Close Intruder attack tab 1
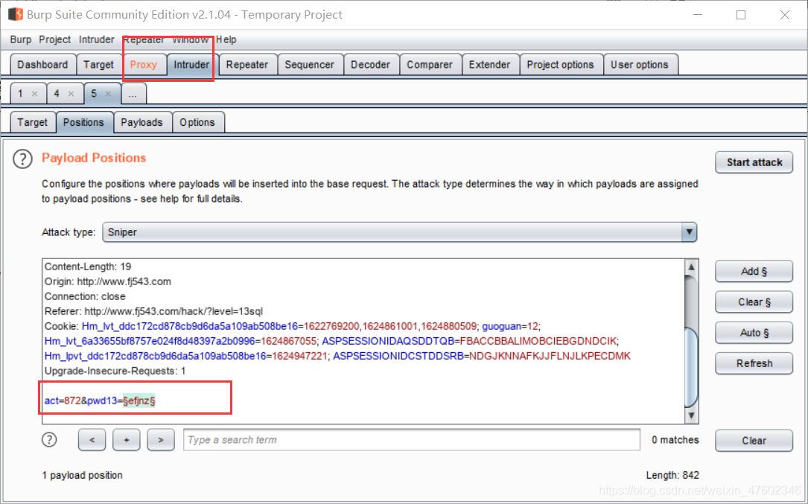This screenshot has width=808, height=504. [34, 94]
